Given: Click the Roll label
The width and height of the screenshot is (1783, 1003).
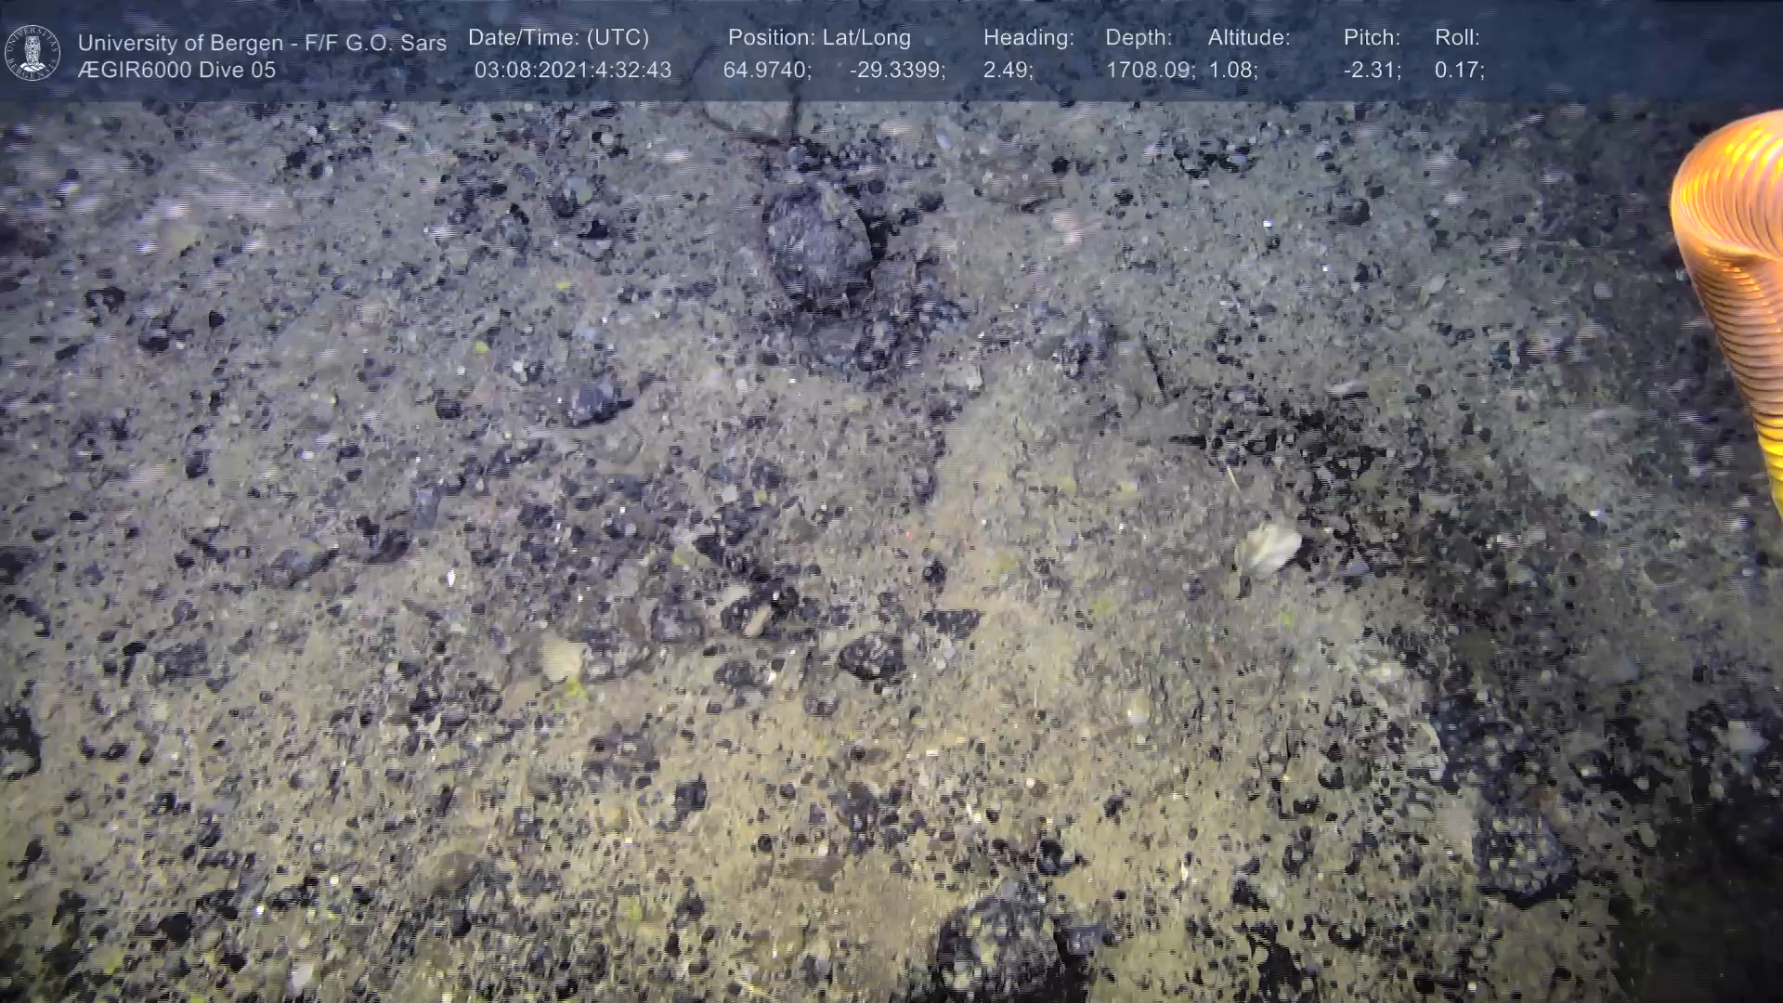Looking at the screenshot, I should (1456, 38).
